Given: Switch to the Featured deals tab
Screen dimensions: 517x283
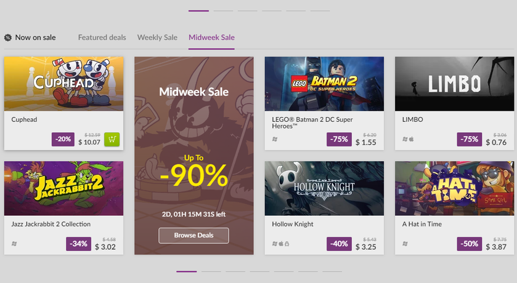Looking at the screenshot, I should tap(102, 38).
